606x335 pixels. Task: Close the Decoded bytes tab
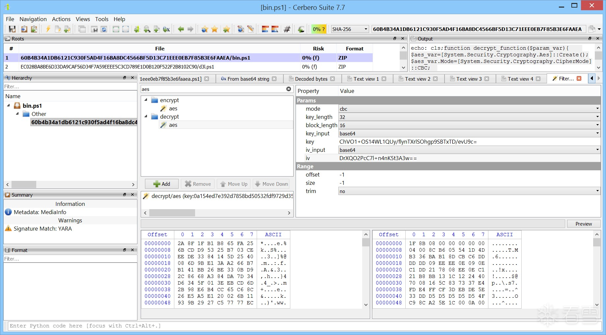(332, 79)
